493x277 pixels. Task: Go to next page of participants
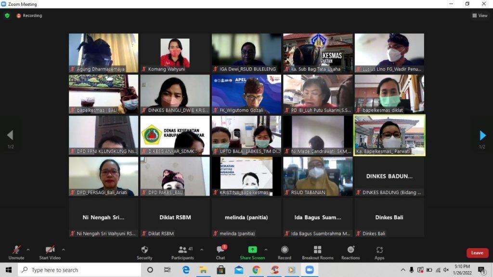(482, 135)
